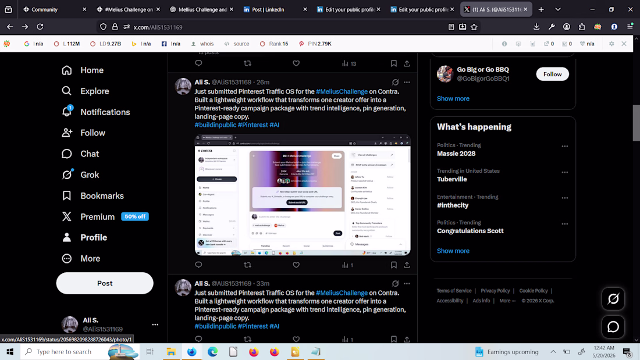Open SEO toolbar settings gear
The height and width of the screenshot is (360, 640).
[611, 44]
